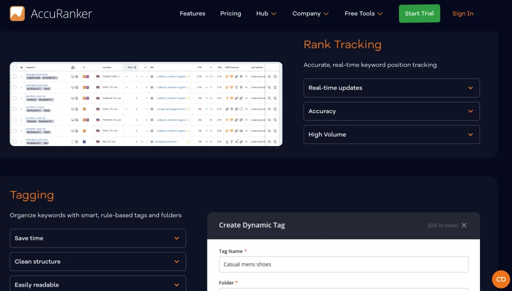Check the plumber in Victor row checkbox

click(x=14, y=109)
